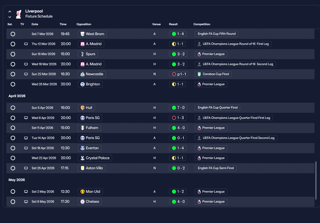Click the Carabao Cup Final competition logo
Screen dimensions: 320x223
[199, 74]
